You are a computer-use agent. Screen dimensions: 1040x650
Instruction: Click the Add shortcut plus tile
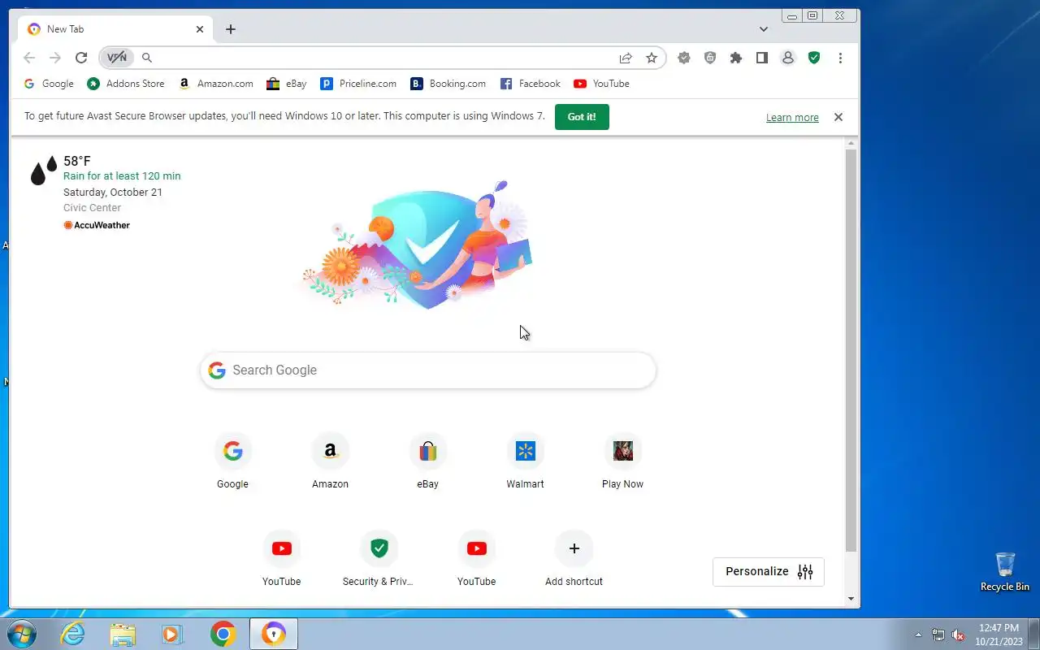[574, 559]
